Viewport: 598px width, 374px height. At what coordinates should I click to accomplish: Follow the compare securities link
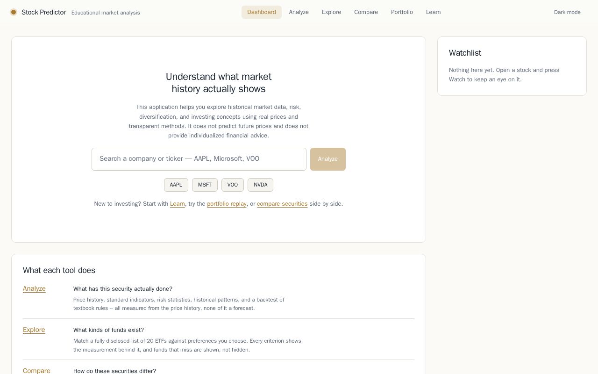(282, 204)
